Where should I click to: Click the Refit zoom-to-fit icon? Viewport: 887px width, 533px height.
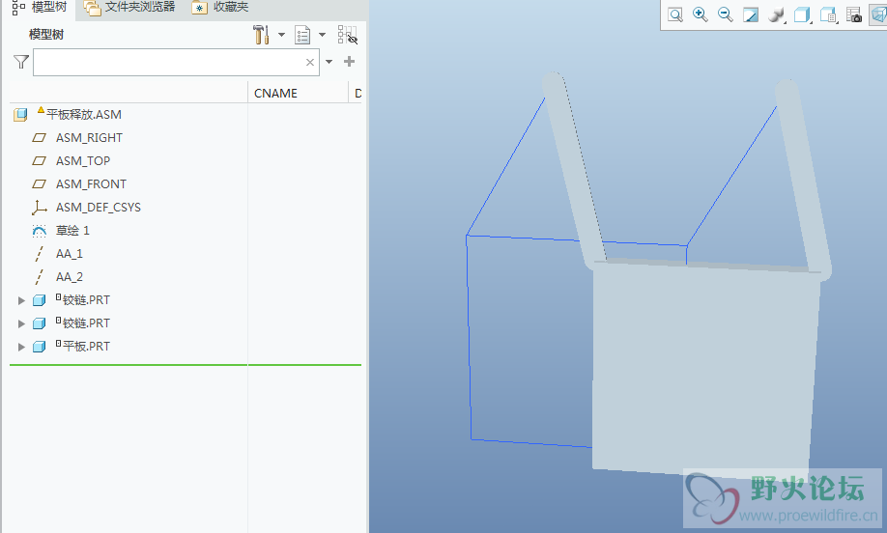click(x=675, y=14)
